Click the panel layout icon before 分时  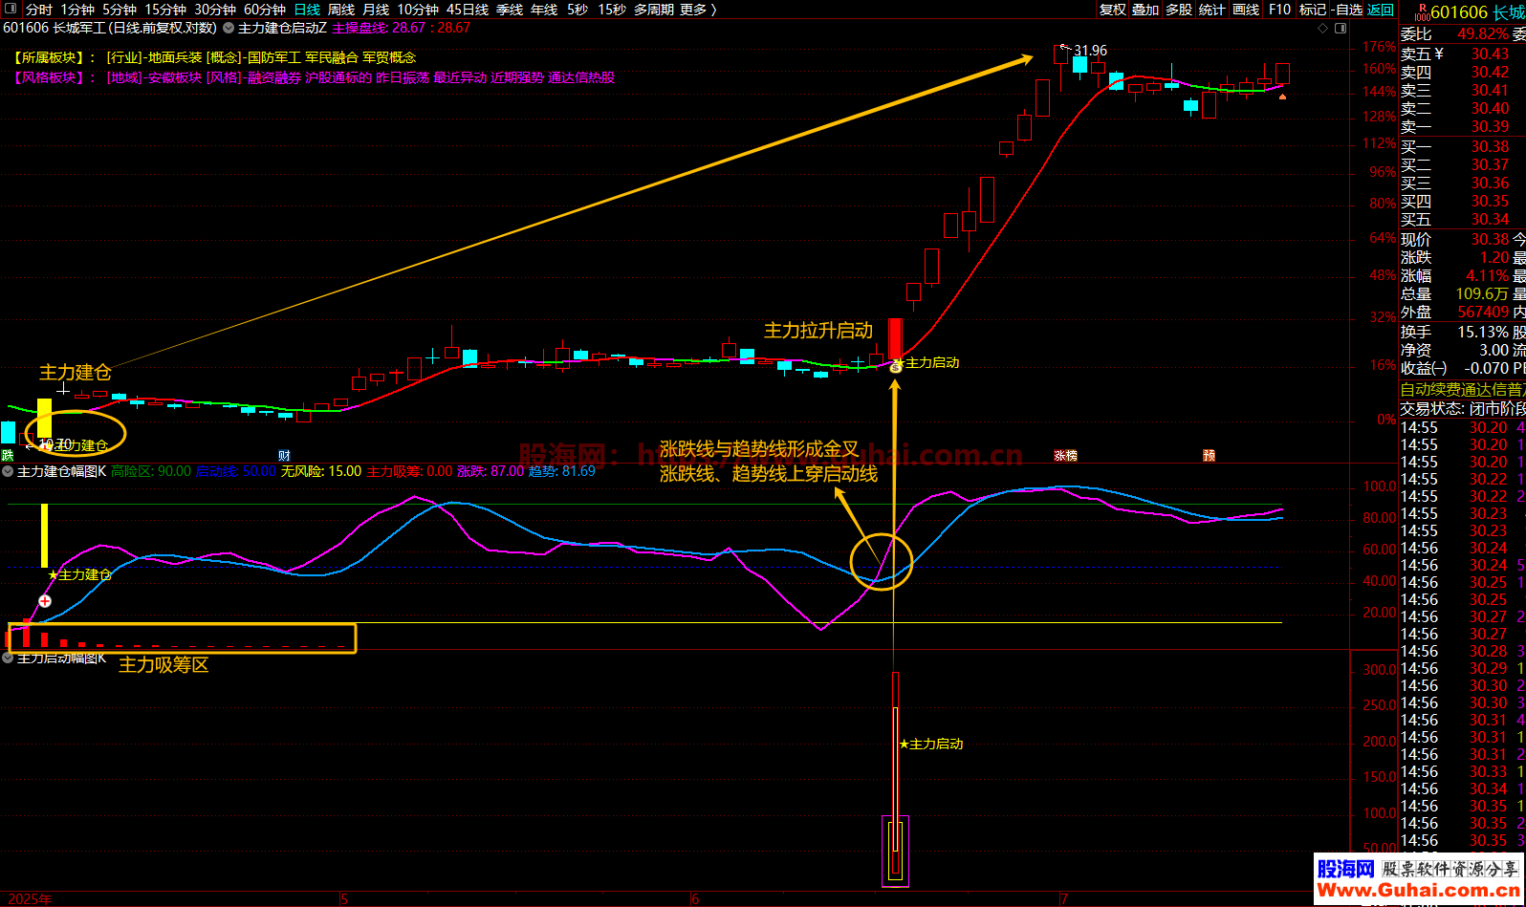[x=11, y=9]
